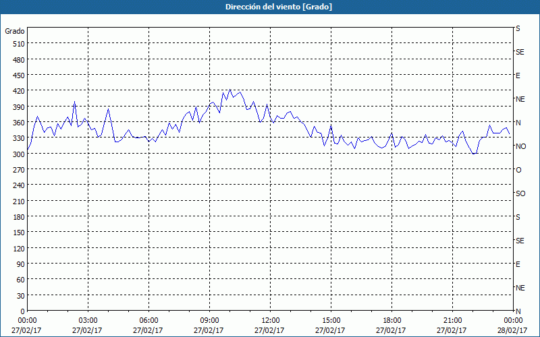Click the E compass label level with 90

[x=518, y=264]
